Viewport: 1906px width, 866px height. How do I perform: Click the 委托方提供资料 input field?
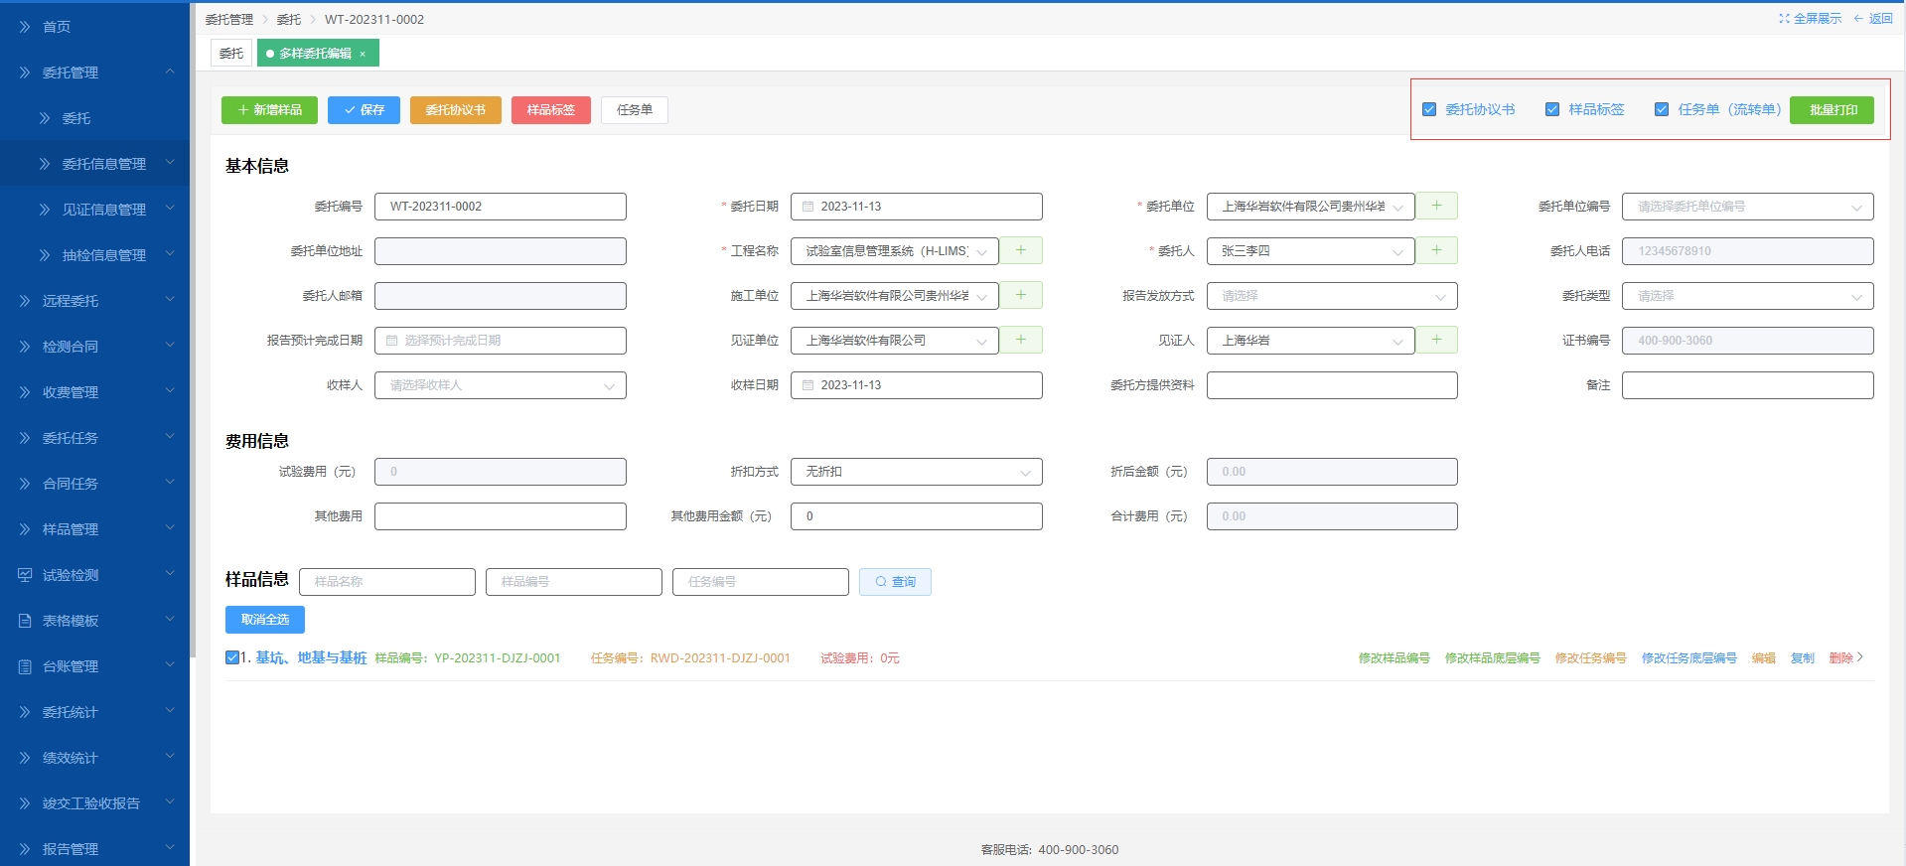[1332, 385]
